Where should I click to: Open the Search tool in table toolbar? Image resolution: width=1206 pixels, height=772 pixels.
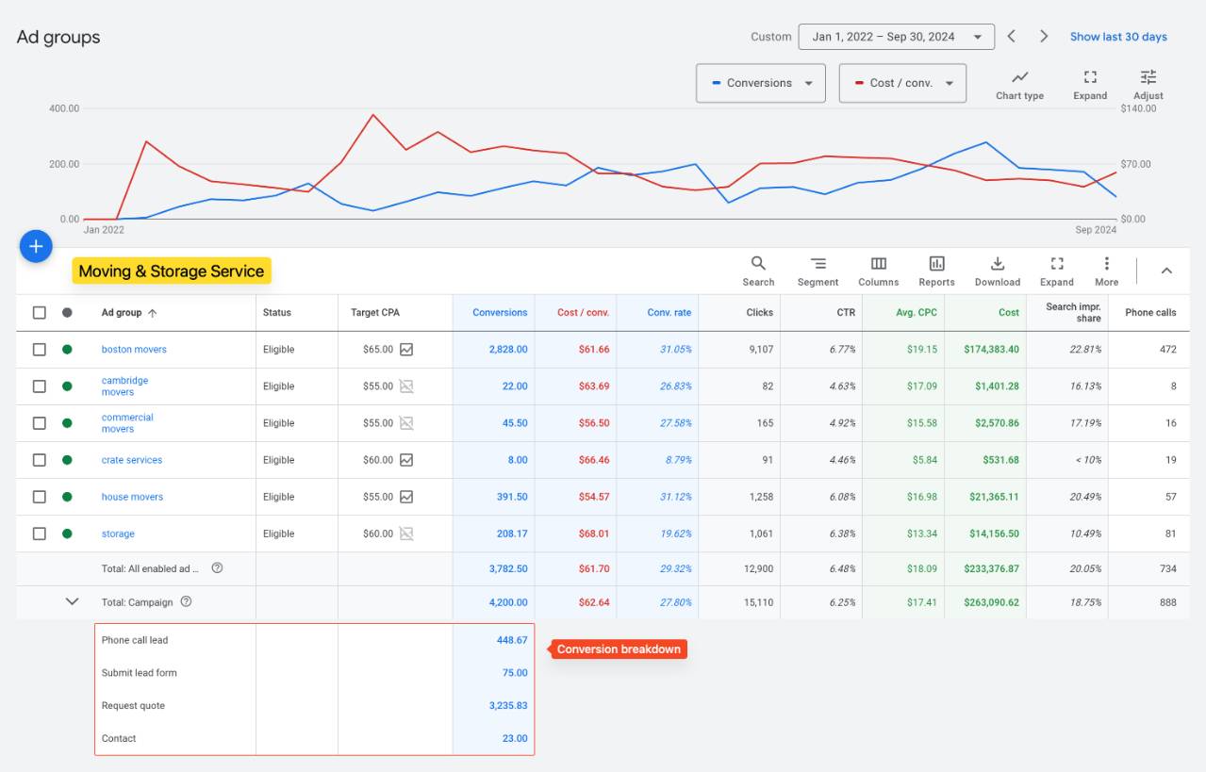click(x=758, y=271)
